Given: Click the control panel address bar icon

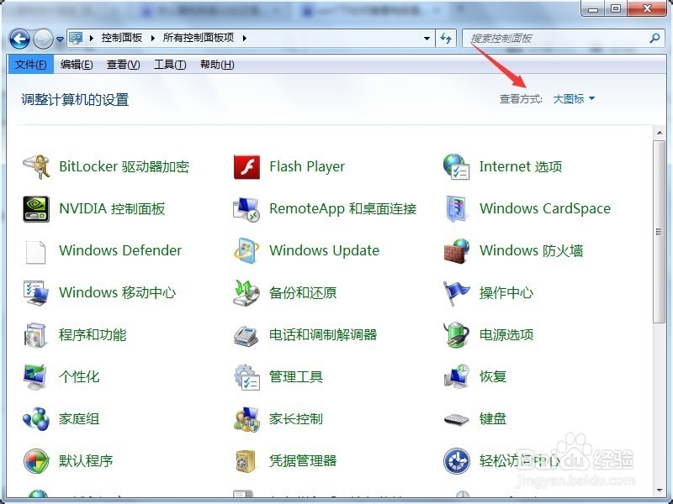Looking at the screenshot, I should pos(76,38).
